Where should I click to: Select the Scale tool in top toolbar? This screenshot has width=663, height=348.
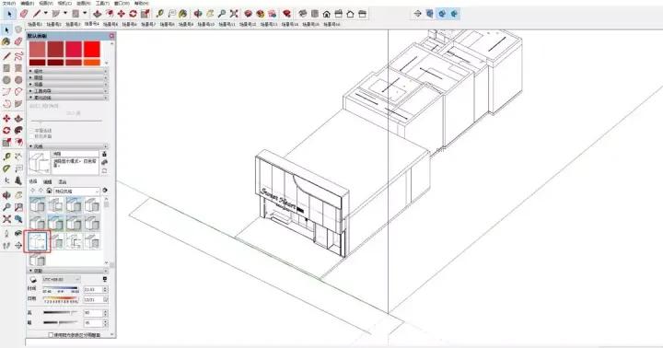(145, 14)
